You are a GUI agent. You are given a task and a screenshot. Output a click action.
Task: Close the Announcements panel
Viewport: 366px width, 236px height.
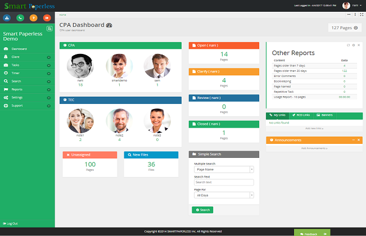point(359,140)
